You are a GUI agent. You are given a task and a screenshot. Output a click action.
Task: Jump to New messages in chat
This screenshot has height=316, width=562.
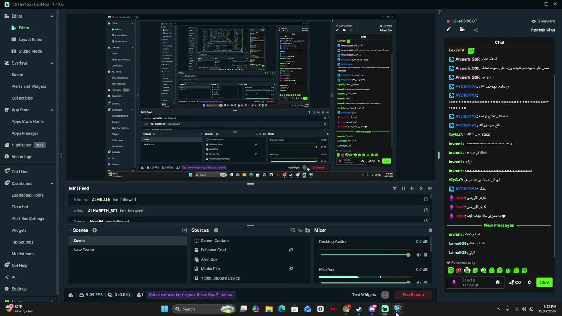(499, 225)
